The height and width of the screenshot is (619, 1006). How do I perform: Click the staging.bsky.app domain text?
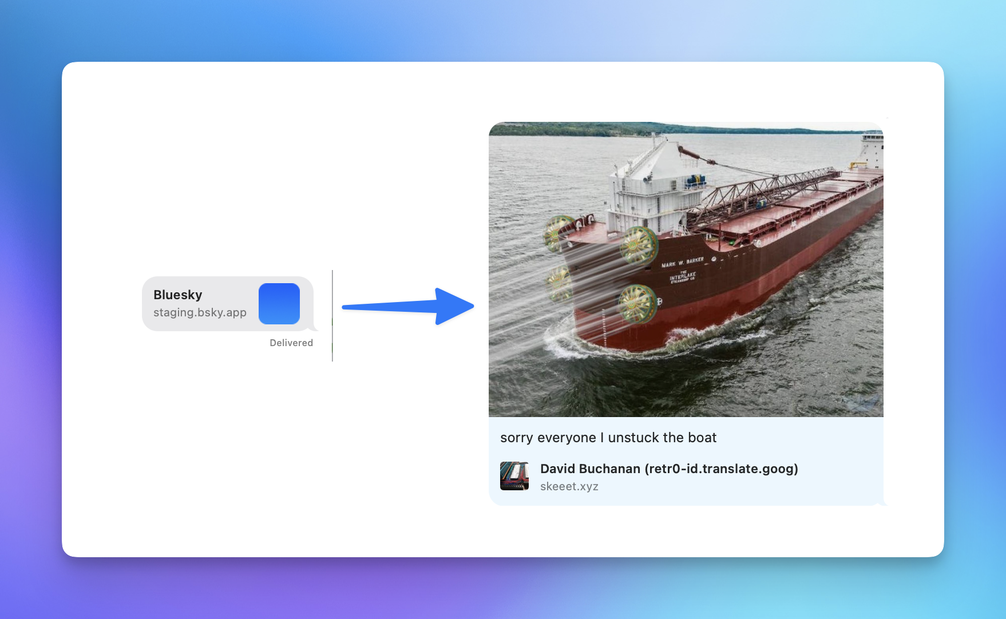point(200,312)
